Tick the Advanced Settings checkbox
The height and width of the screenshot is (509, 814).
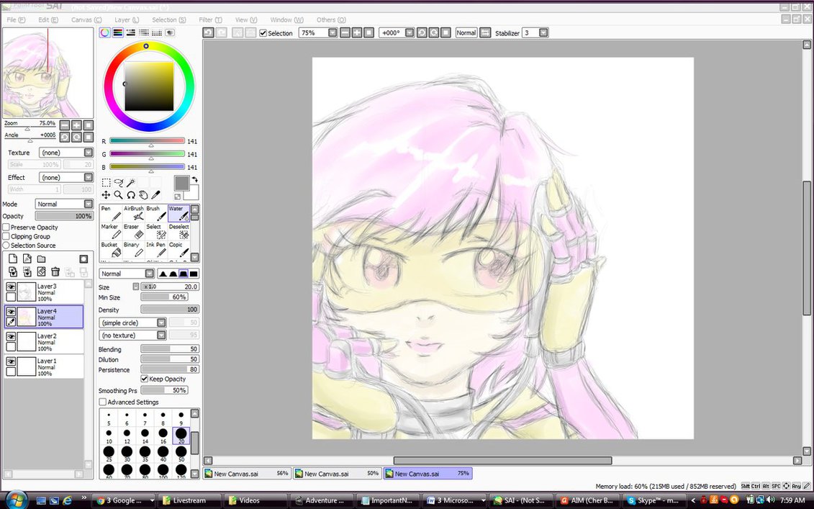103,402
